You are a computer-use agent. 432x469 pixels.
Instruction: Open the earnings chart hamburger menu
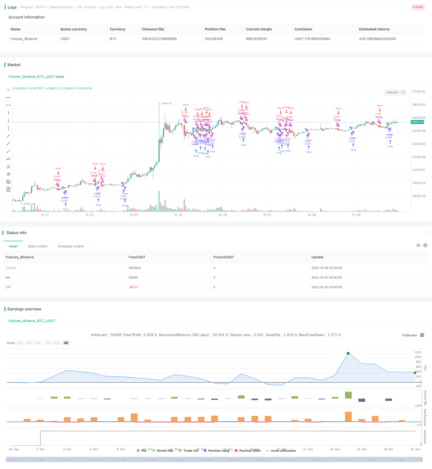[422, 335]
